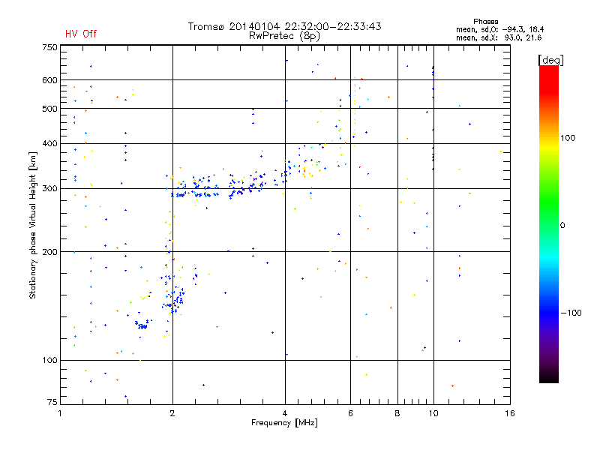Click the 'RwPretec (8p)' subtitle
The height and width of the screenshot is (450, 600).
coord(284,36)
